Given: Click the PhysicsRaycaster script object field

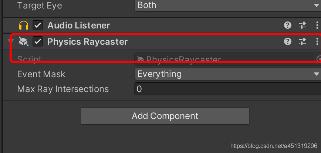Looking at the screenshot, I should (x=222, y=59).
